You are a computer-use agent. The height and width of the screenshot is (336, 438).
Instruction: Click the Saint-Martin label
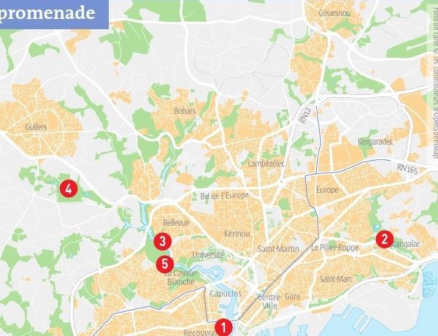(278, 249)
